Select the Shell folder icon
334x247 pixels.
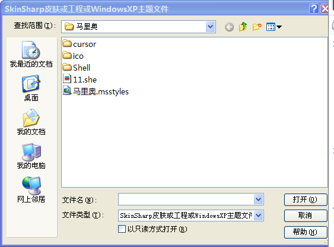coord(67,67)
